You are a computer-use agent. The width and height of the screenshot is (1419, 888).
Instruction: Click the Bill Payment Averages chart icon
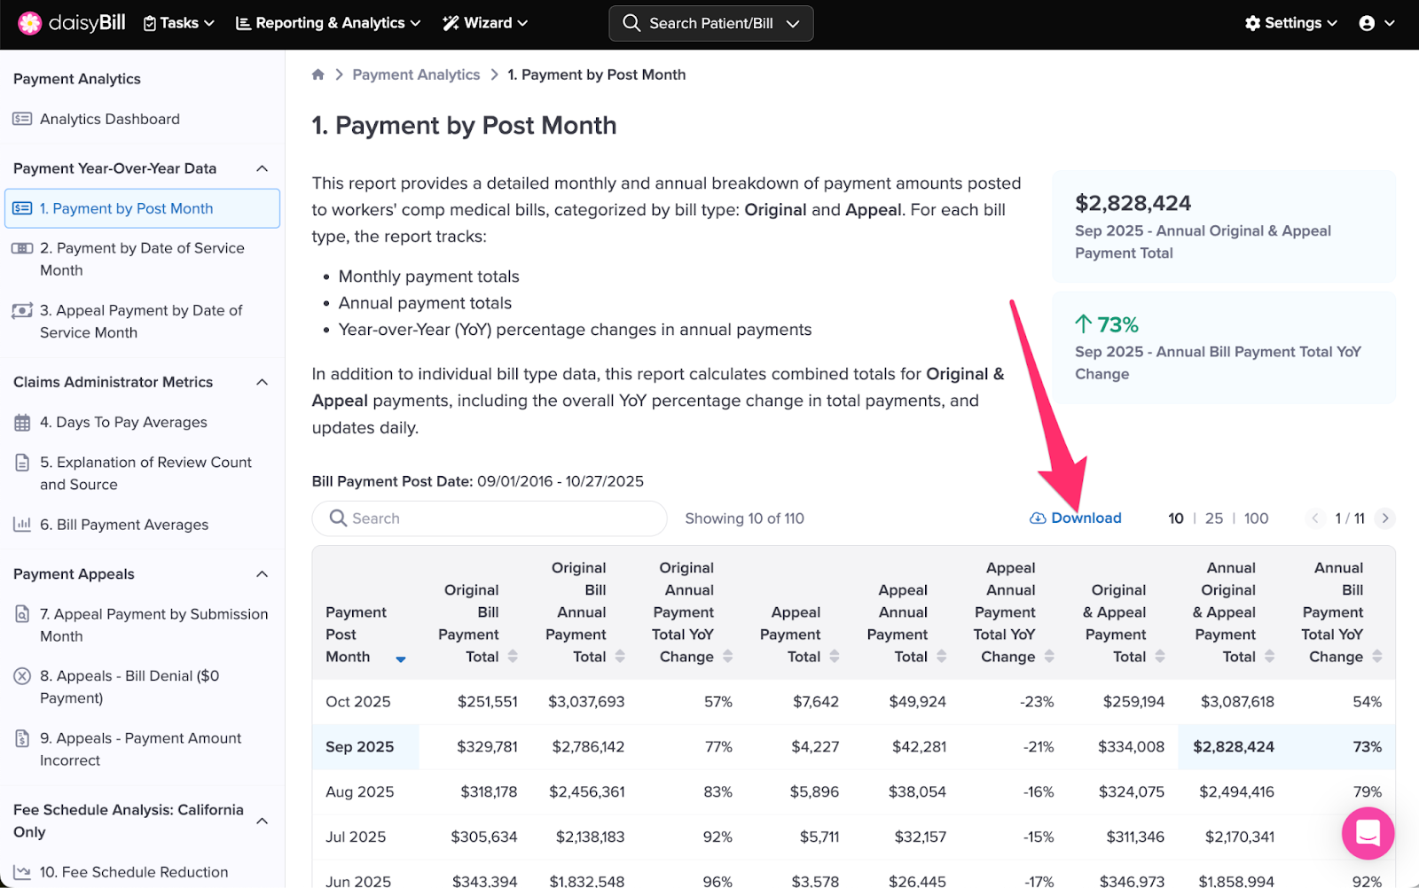coord(22,525)
